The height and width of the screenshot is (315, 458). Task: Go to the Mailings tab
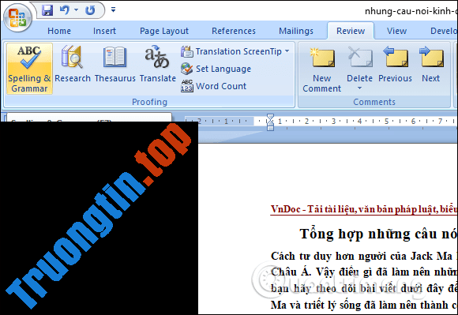point(296,31)
